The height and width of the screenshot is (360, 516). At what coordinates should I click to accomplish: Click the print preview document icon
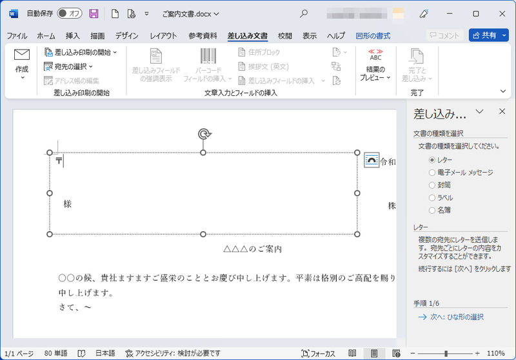click(x=132, y=14)
